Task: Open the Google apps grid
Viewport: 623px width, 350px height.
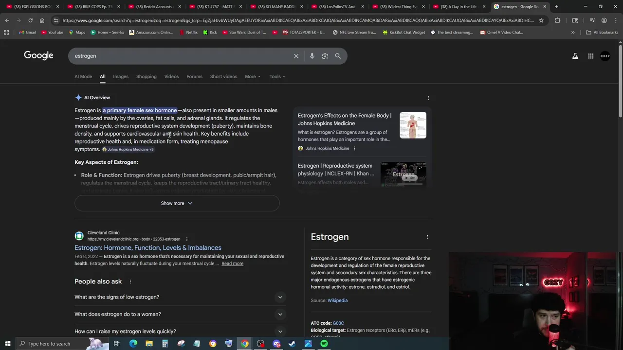Action: point(590,56)
